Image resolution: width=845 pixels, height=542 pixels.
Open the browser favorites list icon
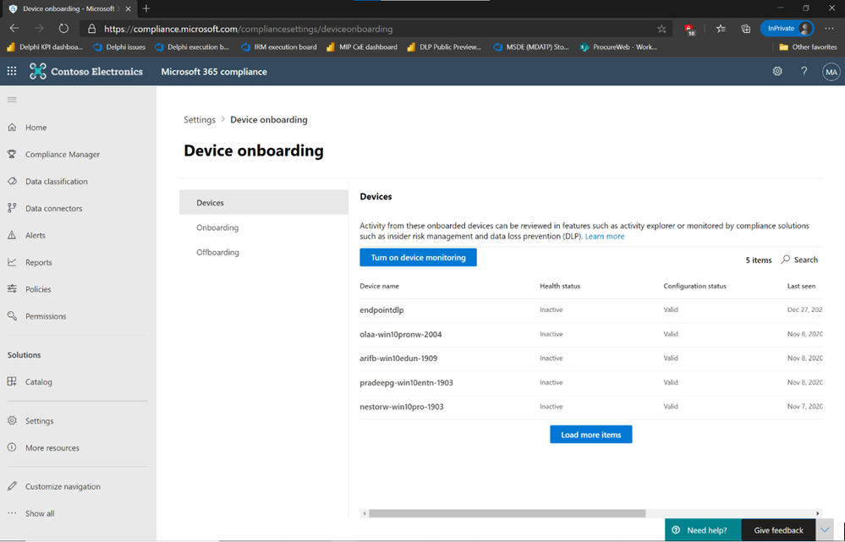[x=721, y=29]
